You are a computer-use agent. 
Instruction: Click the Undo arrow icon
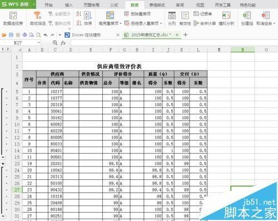pos(46,35)
